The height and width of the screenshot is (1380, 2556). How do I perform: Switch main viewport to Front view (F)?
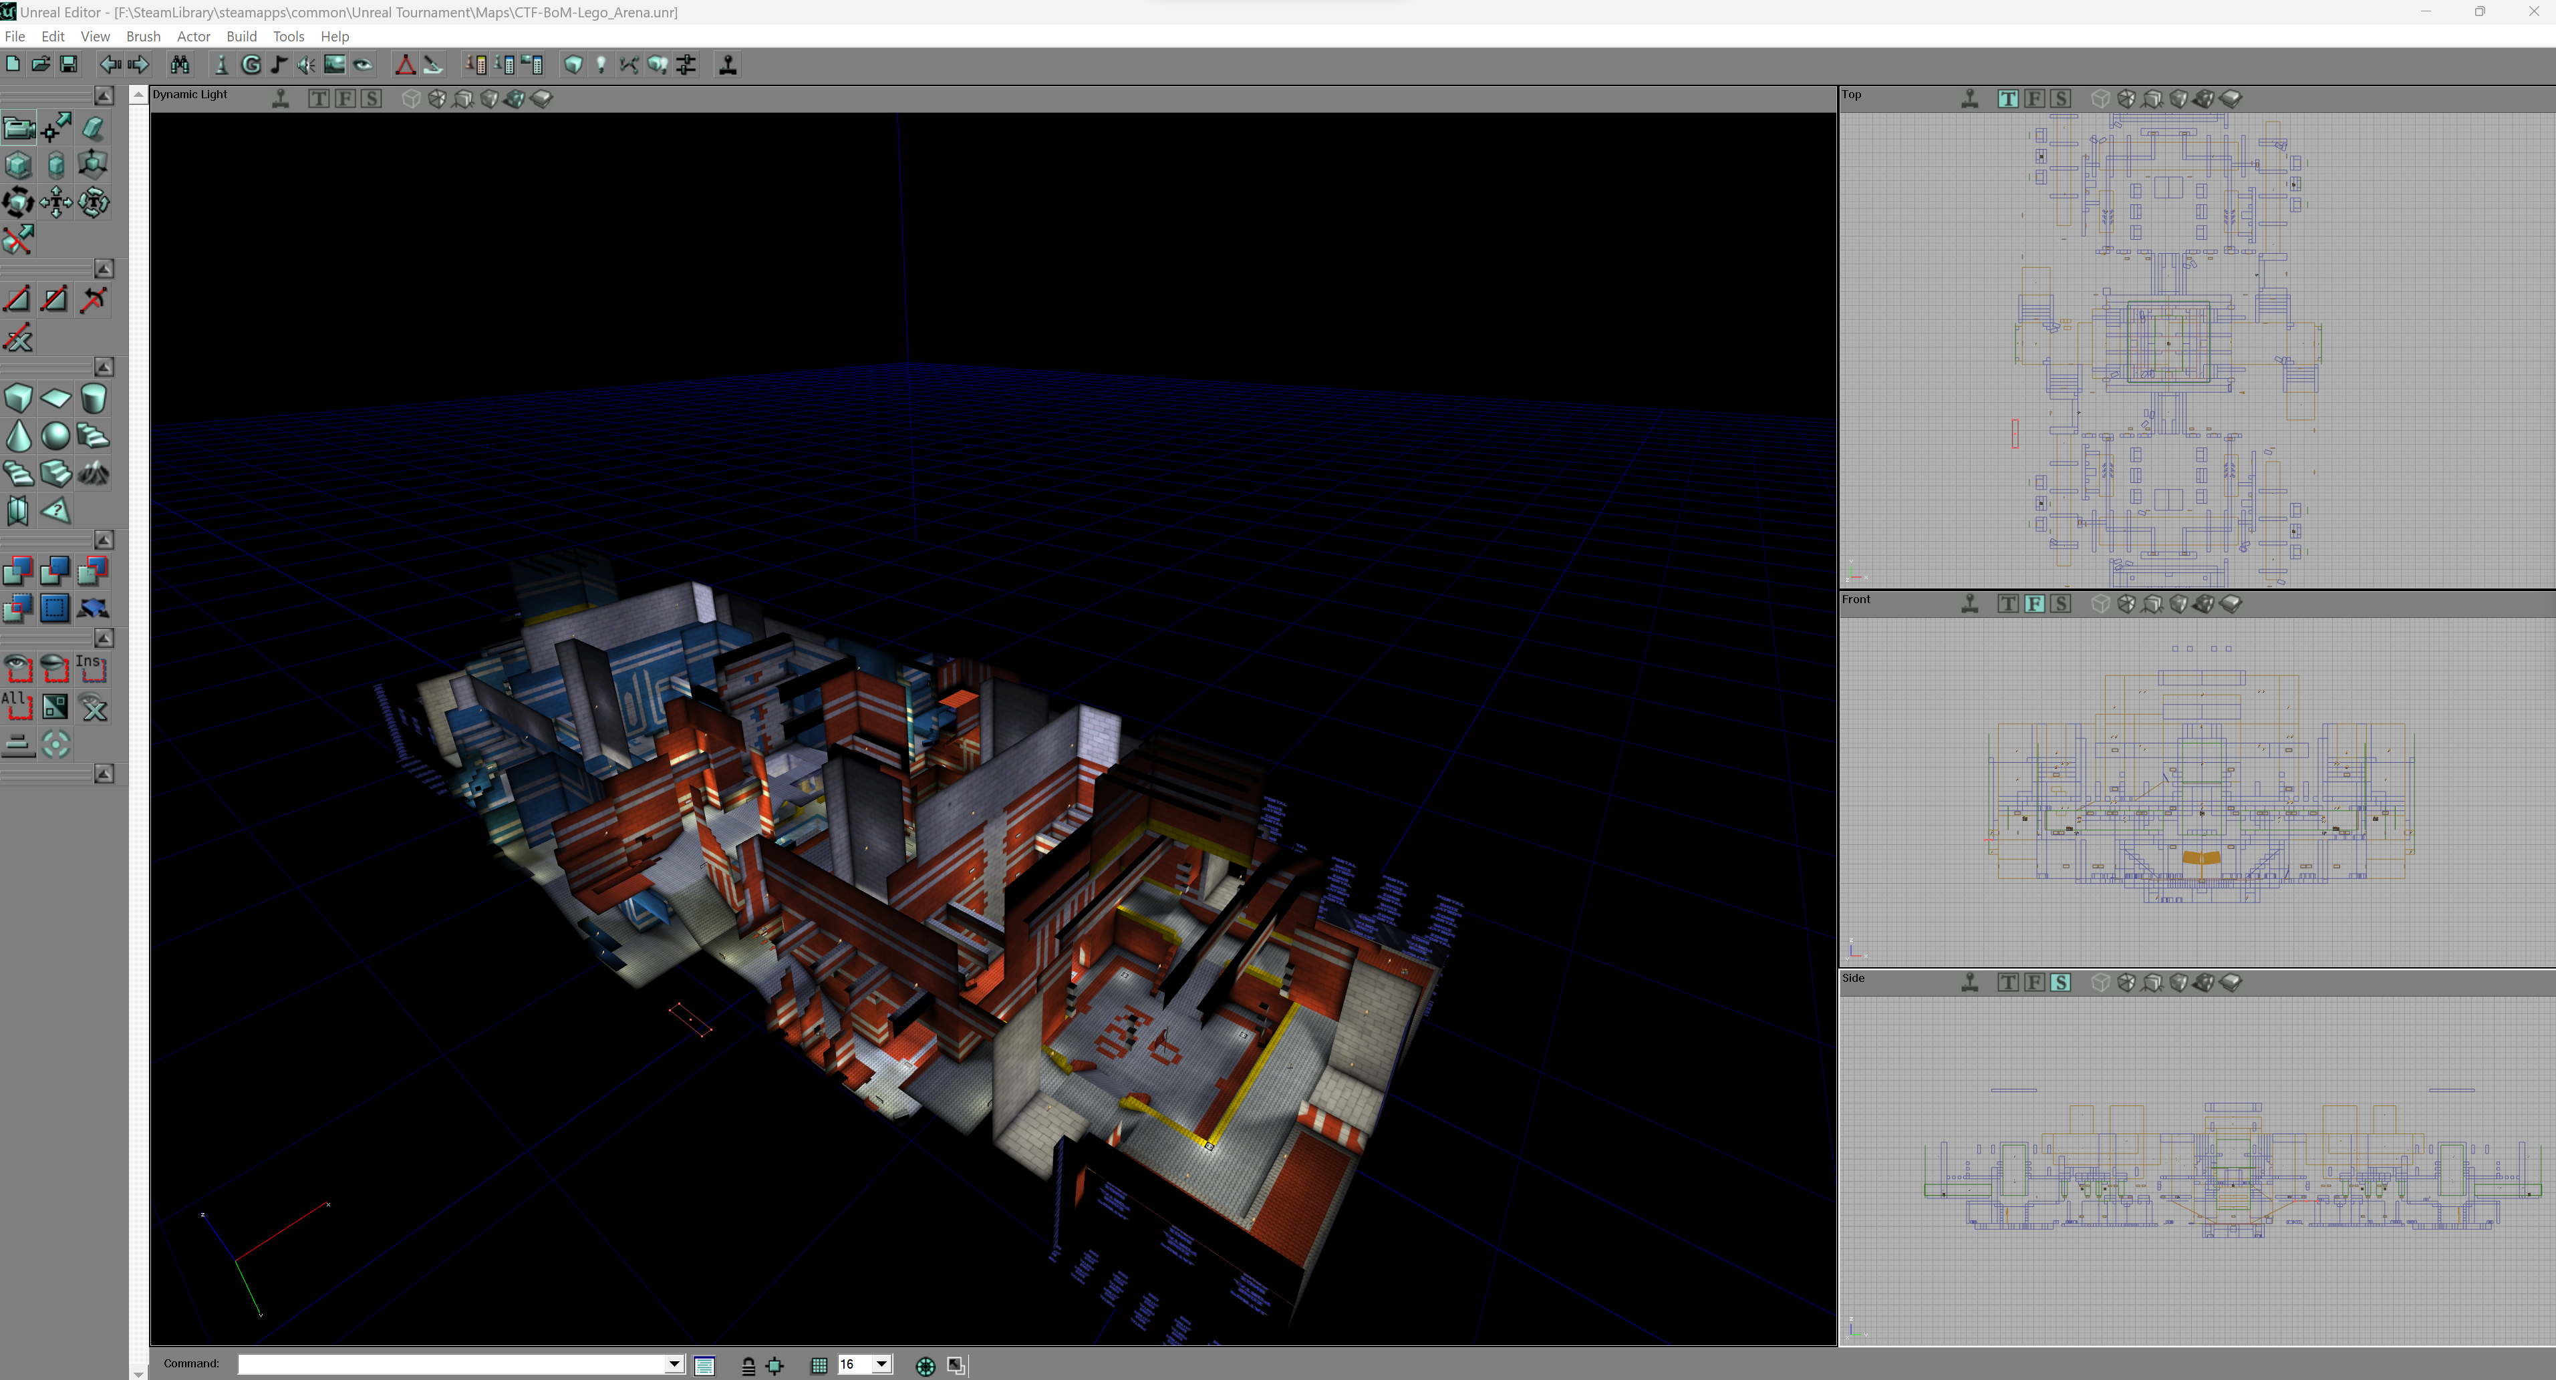(x=344, y=98)
